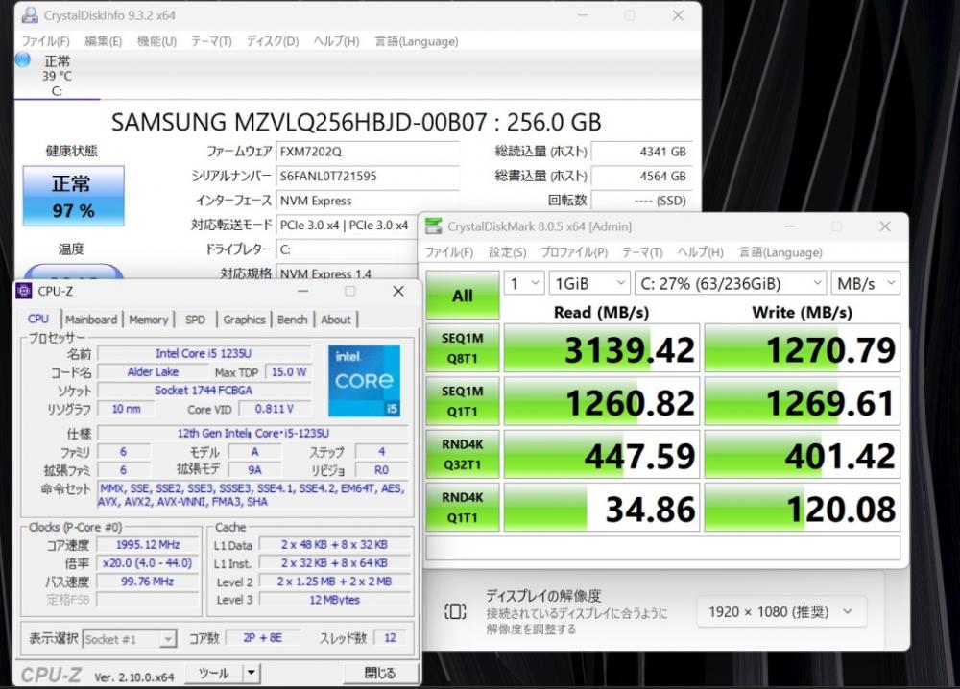The width and height of the screenshot is (960, 689).
Task: Click the serial number field S6FANL0T721595
Action: click(x=368, y=177)
